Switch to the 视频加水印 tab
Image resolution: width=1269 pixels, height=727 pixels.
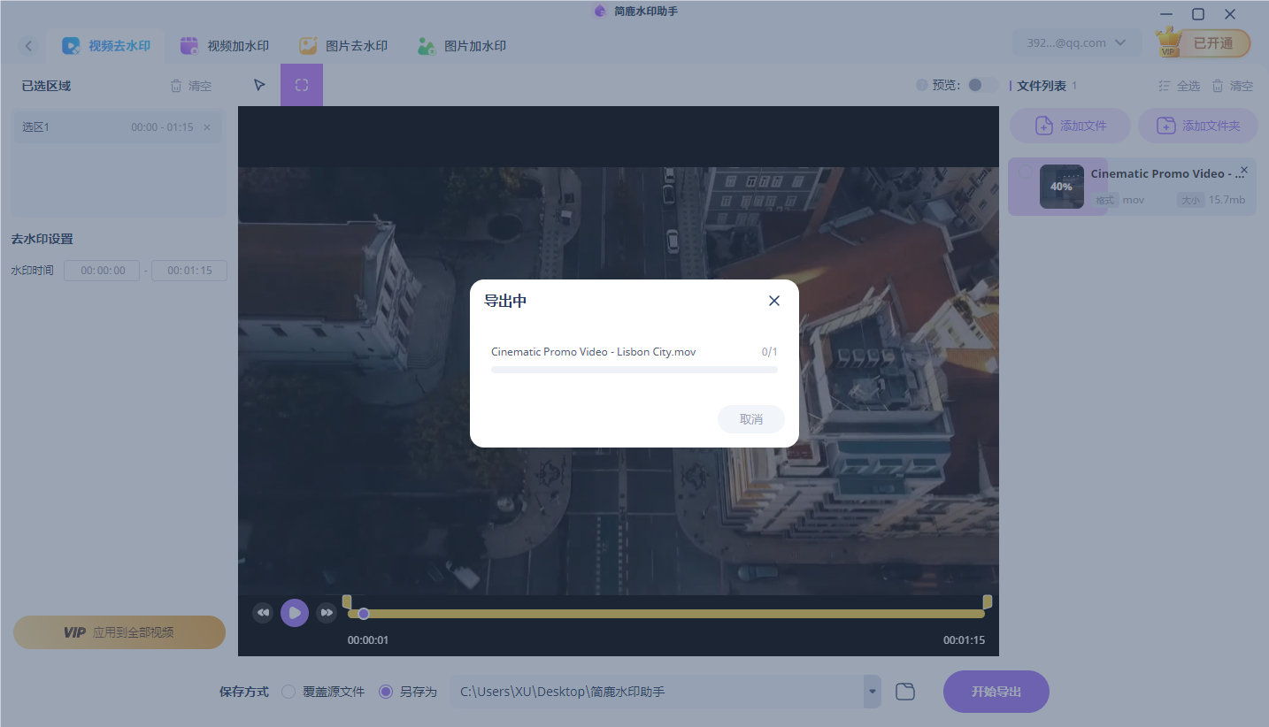tap(225, 46)
